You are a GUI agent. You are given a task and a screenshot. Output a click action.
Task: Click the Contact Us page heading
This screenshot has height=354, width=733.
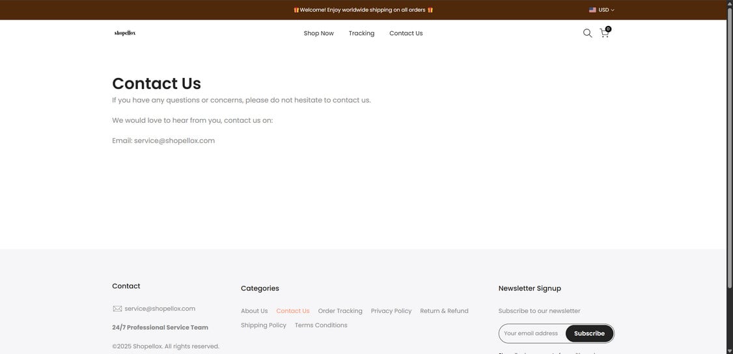click(157, 84)
